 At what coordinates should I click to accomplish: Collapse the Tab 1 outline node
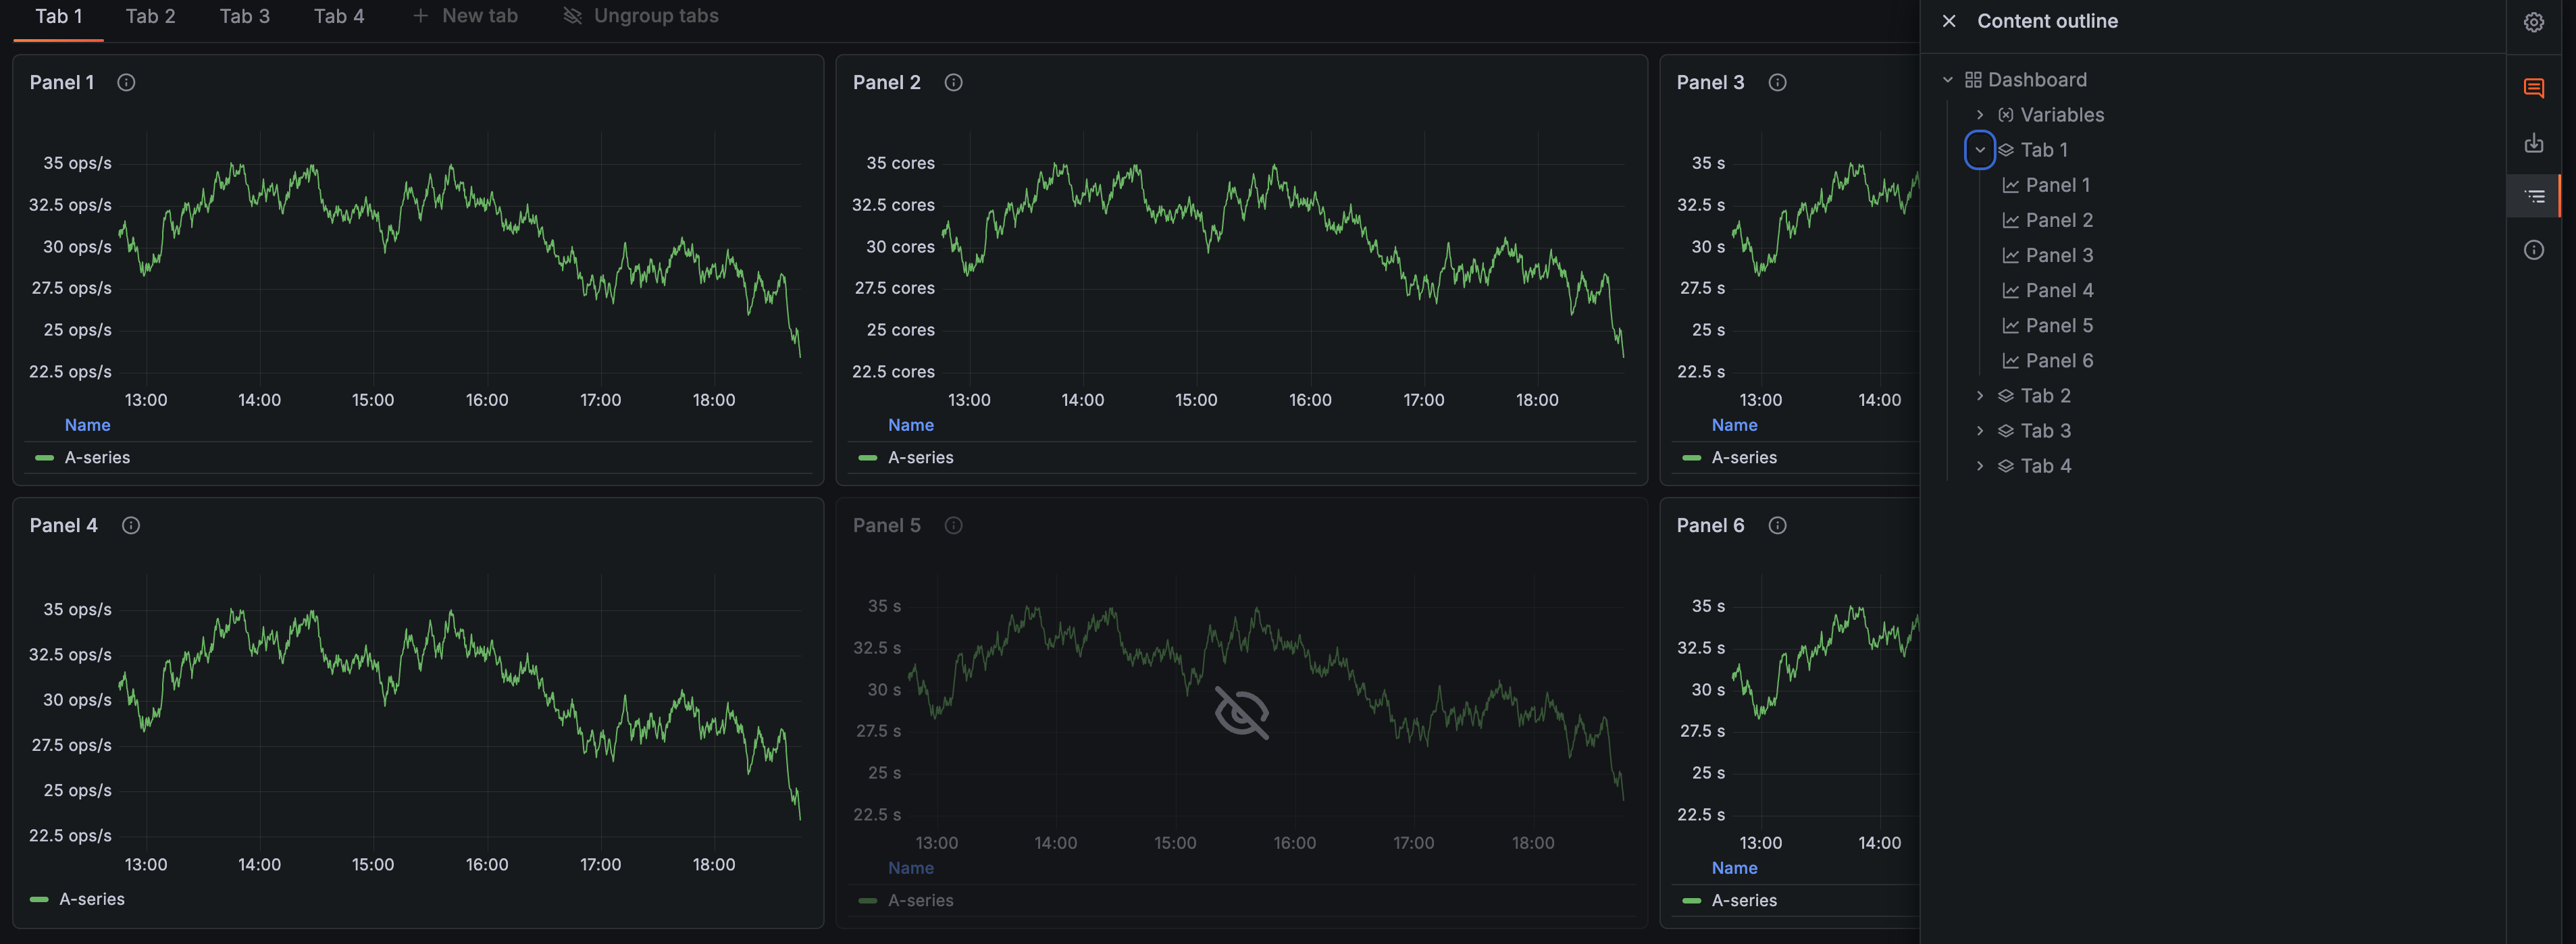[x=1979, y=150]
